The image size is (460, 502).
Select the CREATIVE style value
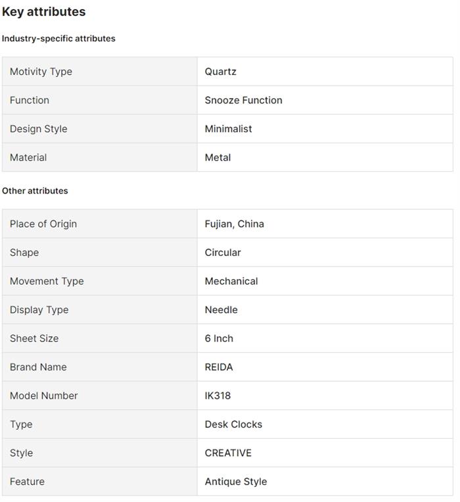[x=228, y=453]
